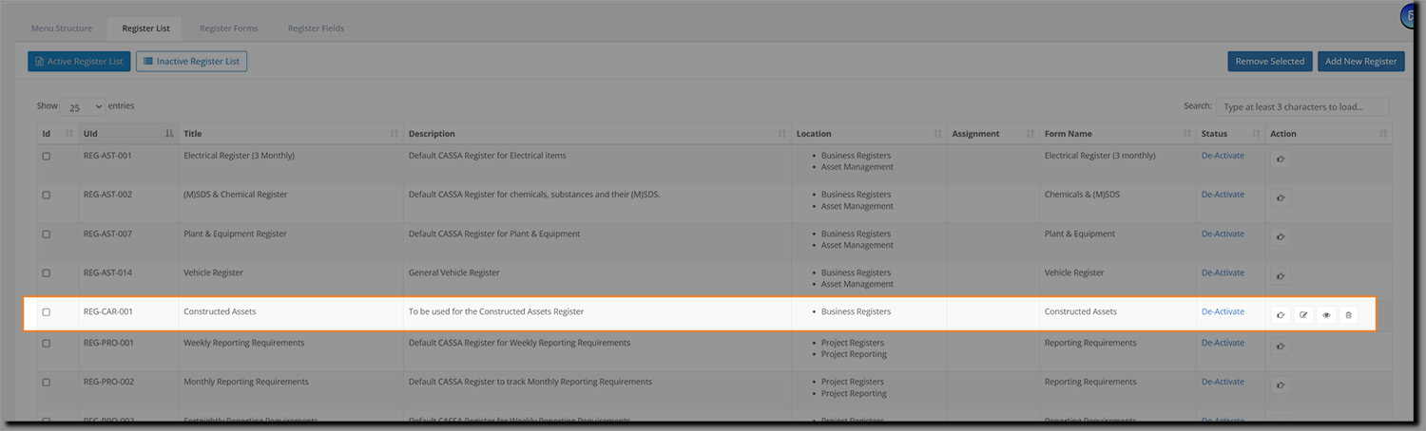Delete the Constructed Assets register via trash icon
This screenshot has height=431, width=1426.
click(1348, 315)
